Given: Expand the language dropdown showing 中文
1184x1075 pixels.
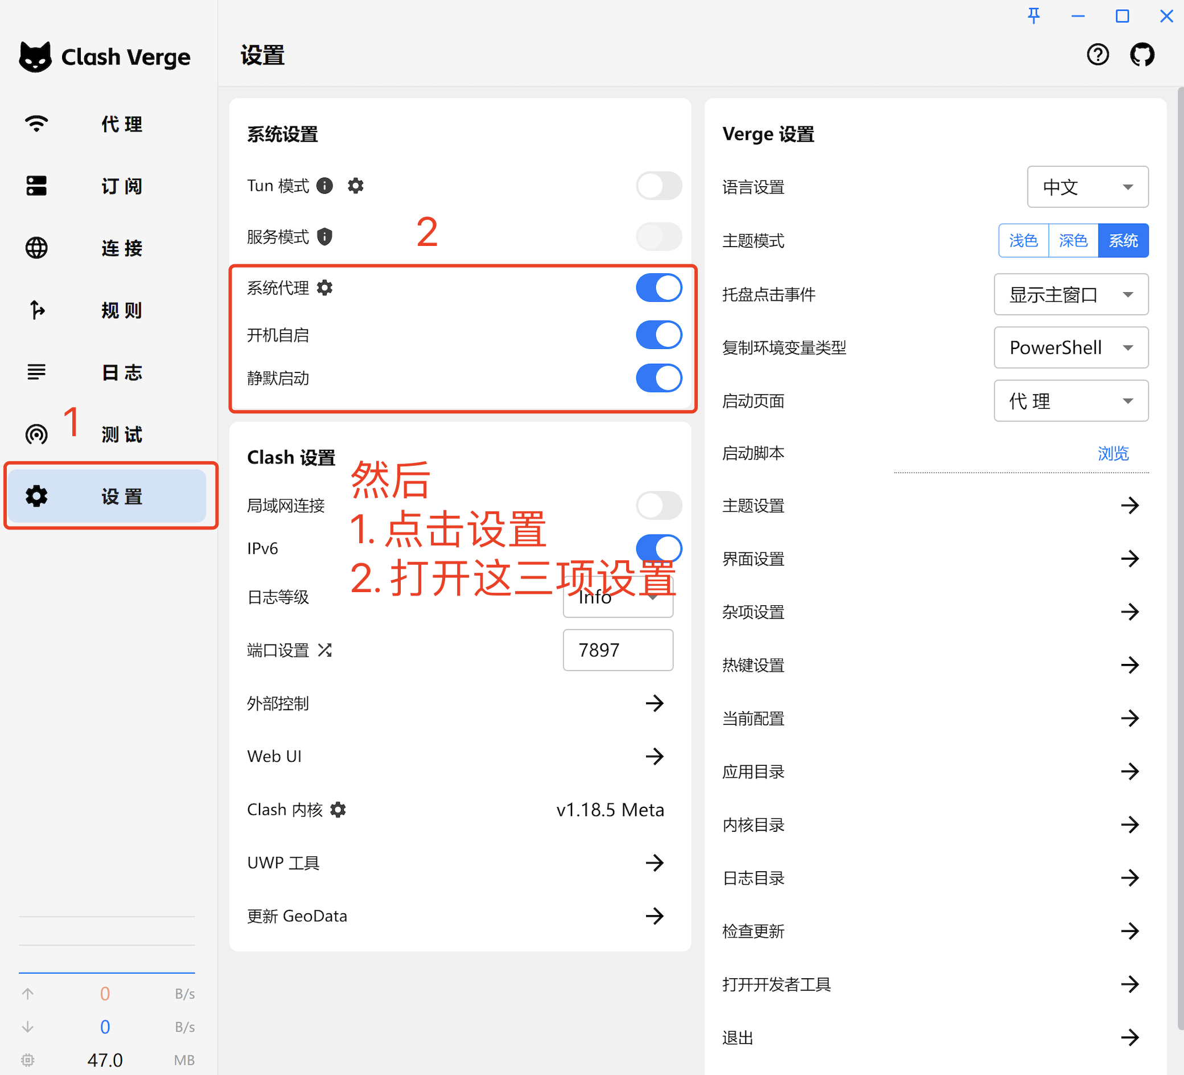Looking at the screenshot, I should (x=1087, y=187).
